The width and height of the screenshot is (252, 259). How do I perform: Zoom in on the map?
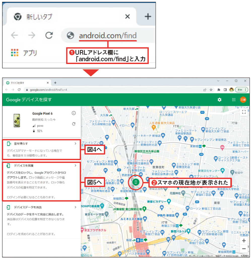coord(244,241)
